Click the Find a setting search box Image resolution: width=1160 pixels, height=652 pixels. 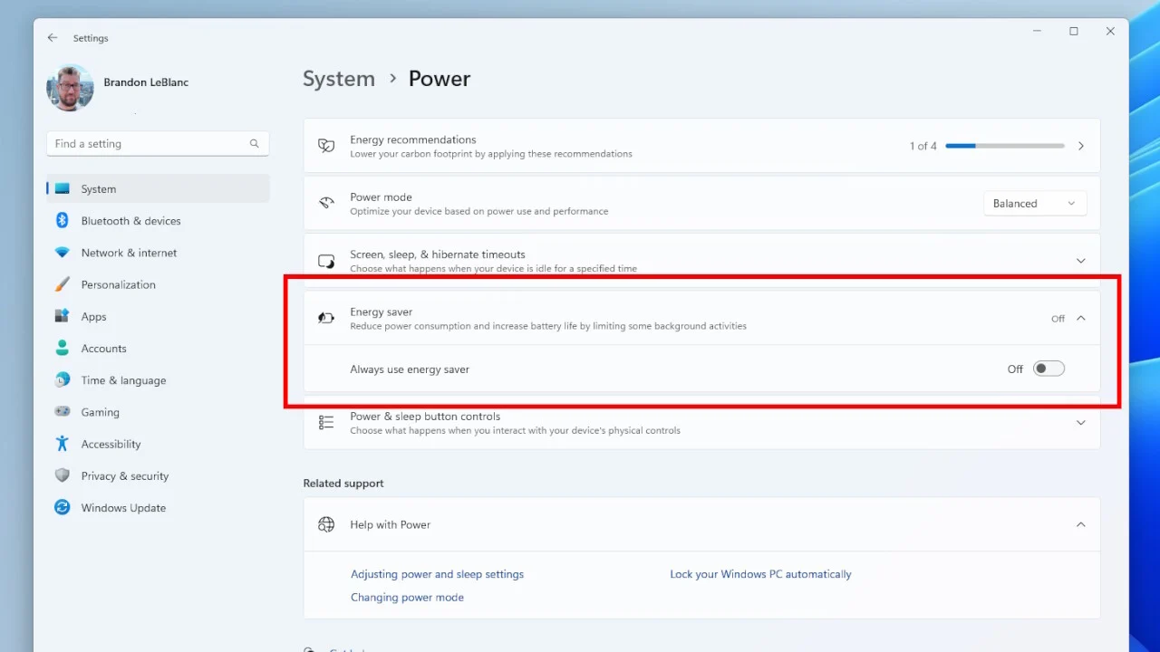click(150, 144)
